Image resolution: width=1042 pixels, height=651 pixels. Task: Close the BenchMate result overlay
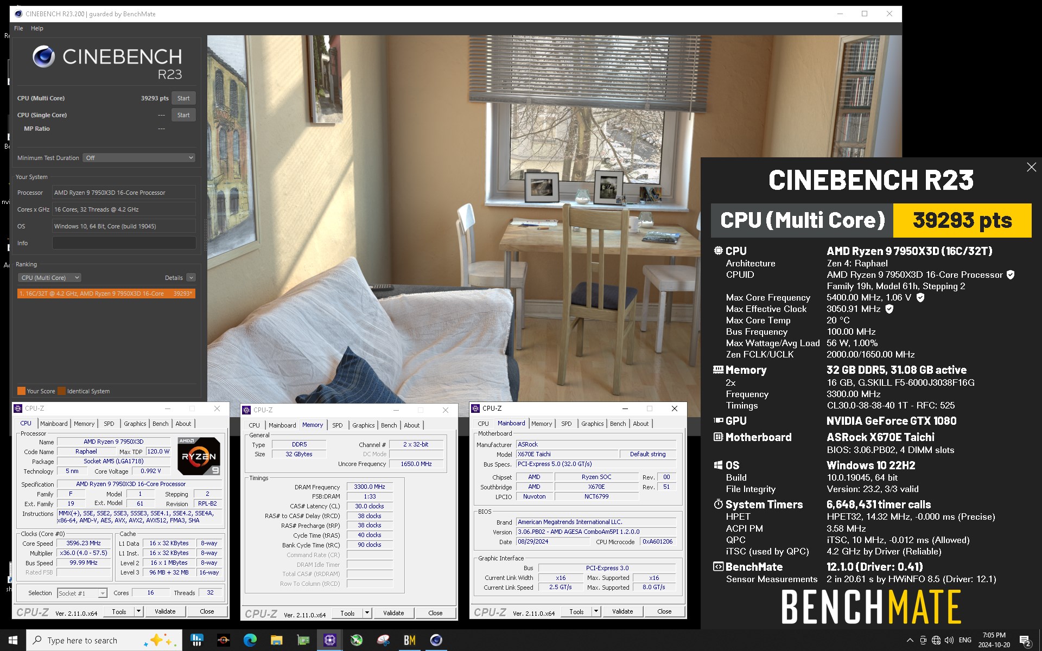[1032, 168]
